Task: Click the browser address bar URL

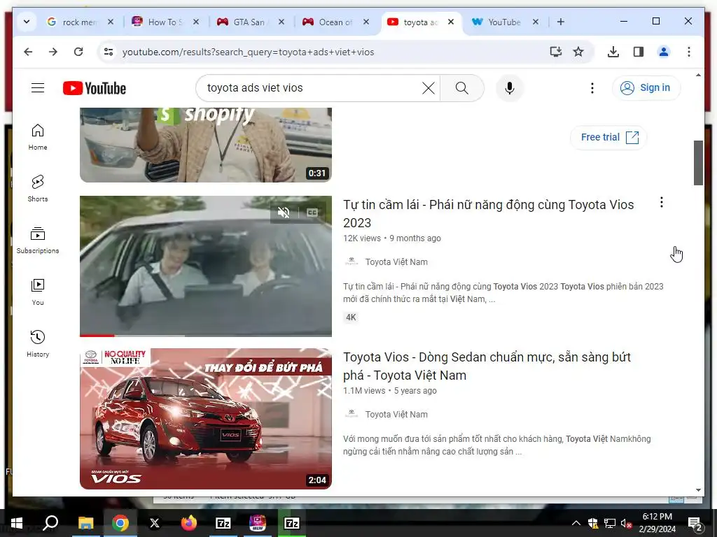Action: click(x=248, y=52)
